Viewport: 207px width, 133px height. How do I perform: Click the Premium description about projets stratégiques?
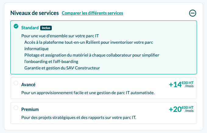[x=79, y=117]
